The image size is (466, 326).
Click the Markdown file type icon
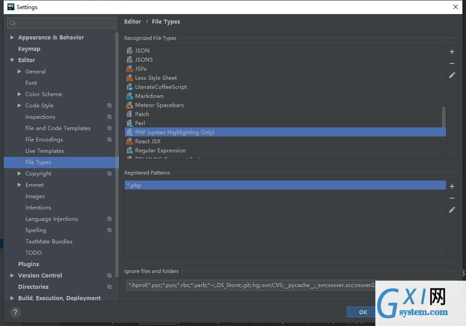click(x=129, y=96)
